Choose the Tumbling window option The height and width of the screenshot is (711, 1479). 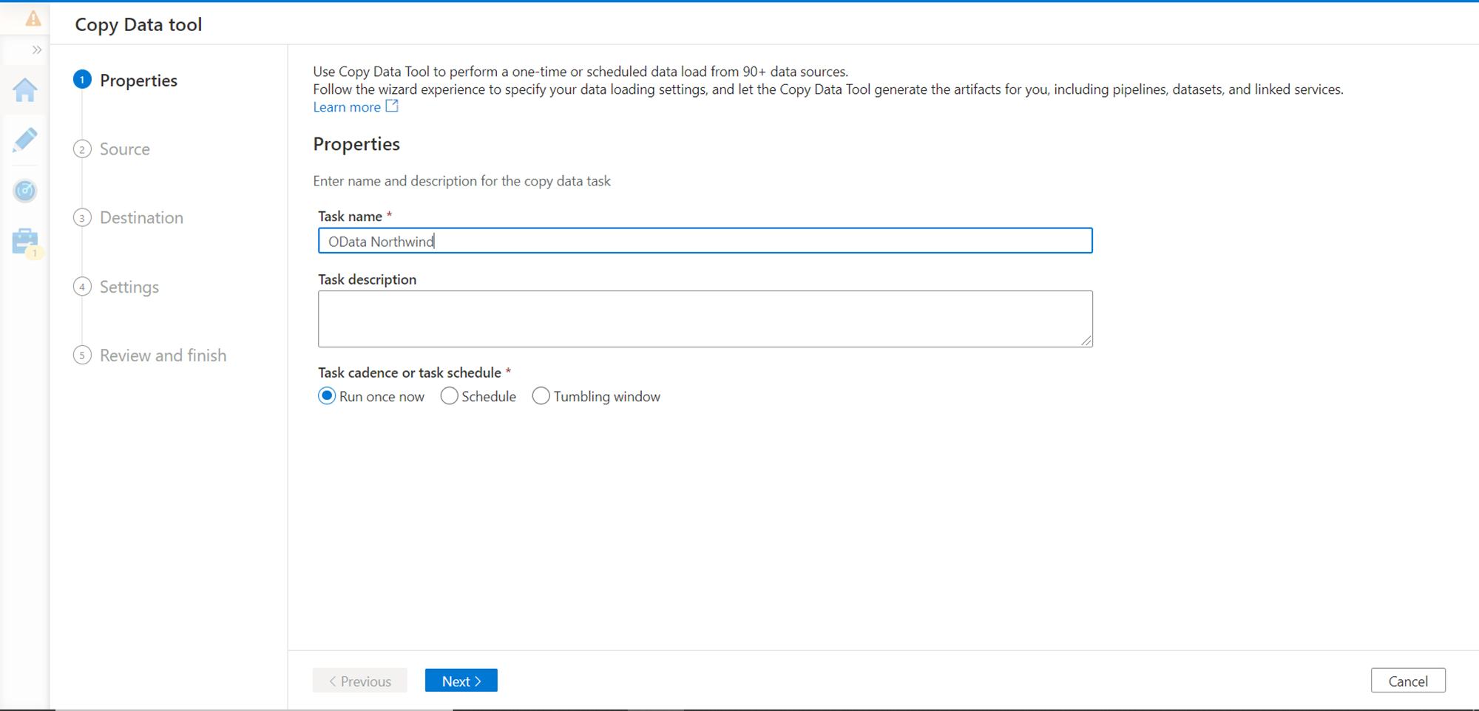[541, 396]
